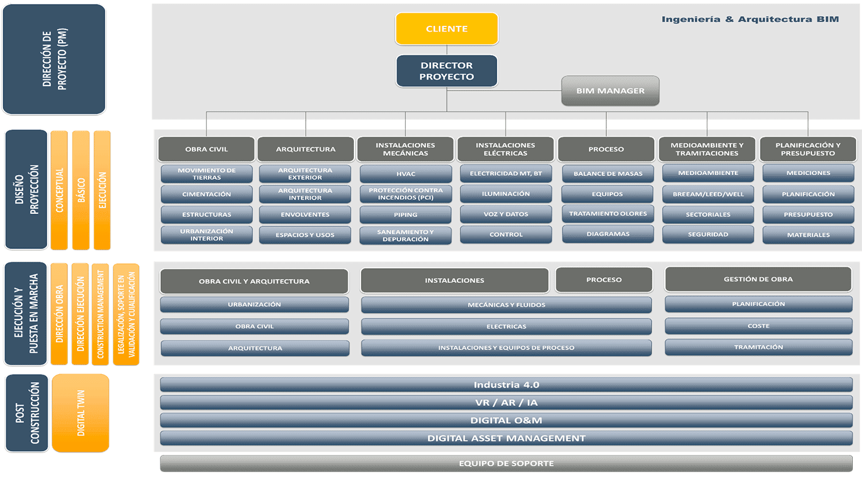This screenshot has width=862, height=477.
Task: Select the INSTALACIONES MECÁNICAS header
Action: point(405,149)
